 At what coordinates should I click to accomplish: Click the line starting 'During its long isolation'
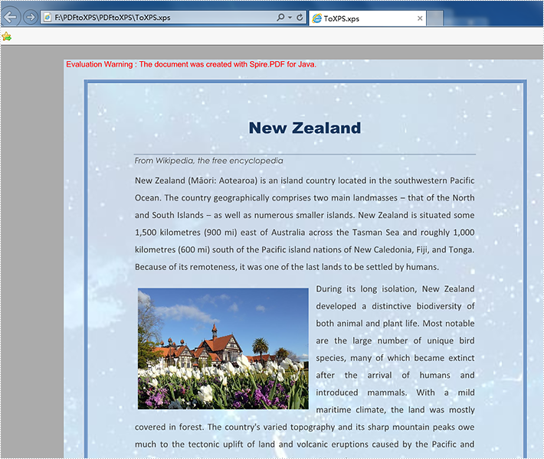click(395, 289)
